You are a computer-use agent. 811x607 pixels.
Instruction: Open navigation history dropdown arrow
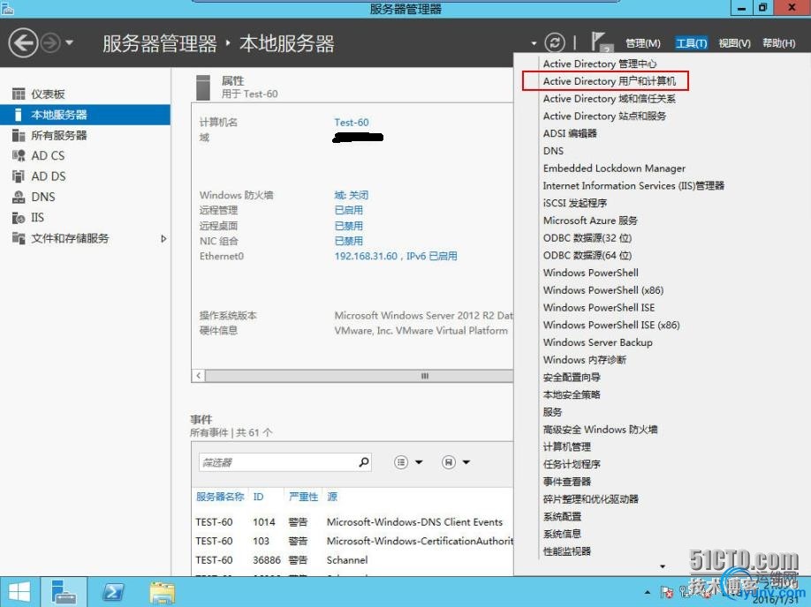(x=69, y=42)
